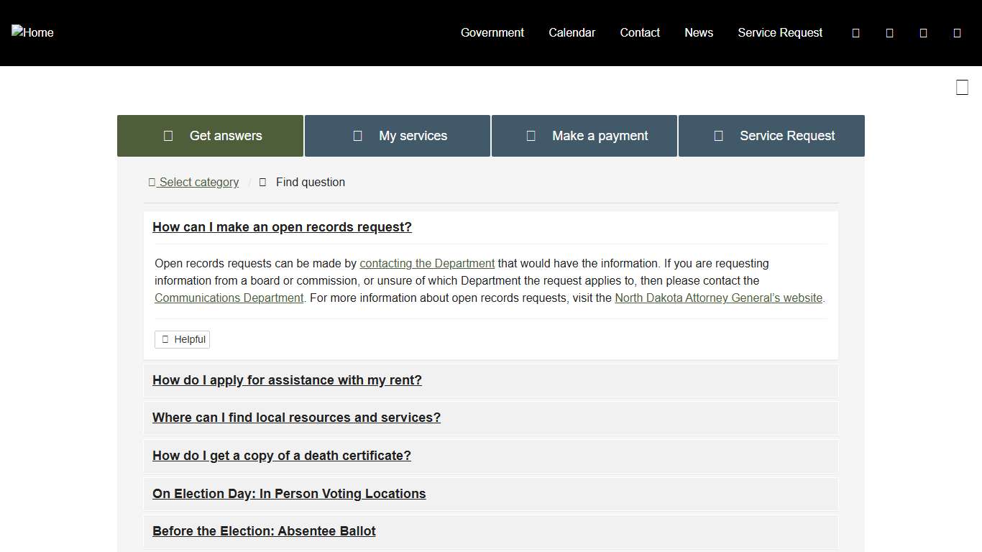Click the Home logo image
Viewport: 982px width, 552px height.
(x=32, y=32)
